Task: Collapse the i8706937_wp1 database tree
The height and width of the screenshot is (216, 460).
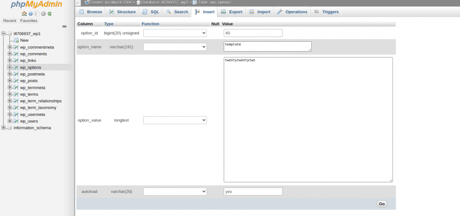Action: point(4,34)
